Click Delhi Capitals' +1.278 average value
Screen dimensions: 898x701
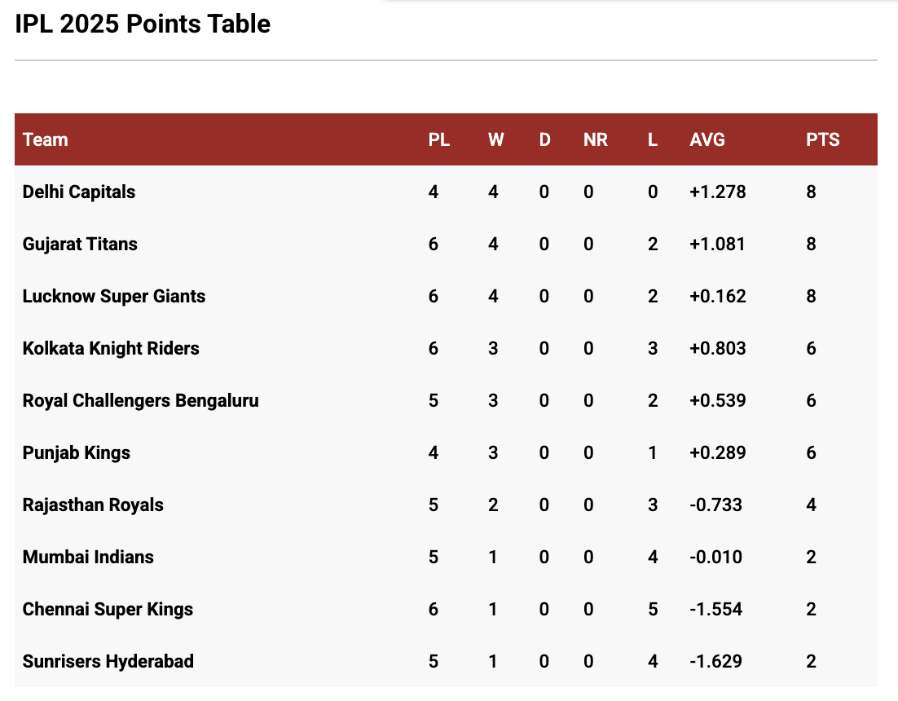click(x=718, y=192)
